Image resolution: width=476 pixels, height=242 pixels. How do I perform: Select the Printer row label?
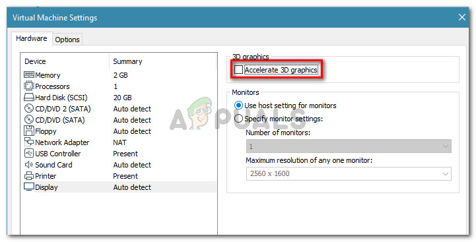[x=46, y=176]
